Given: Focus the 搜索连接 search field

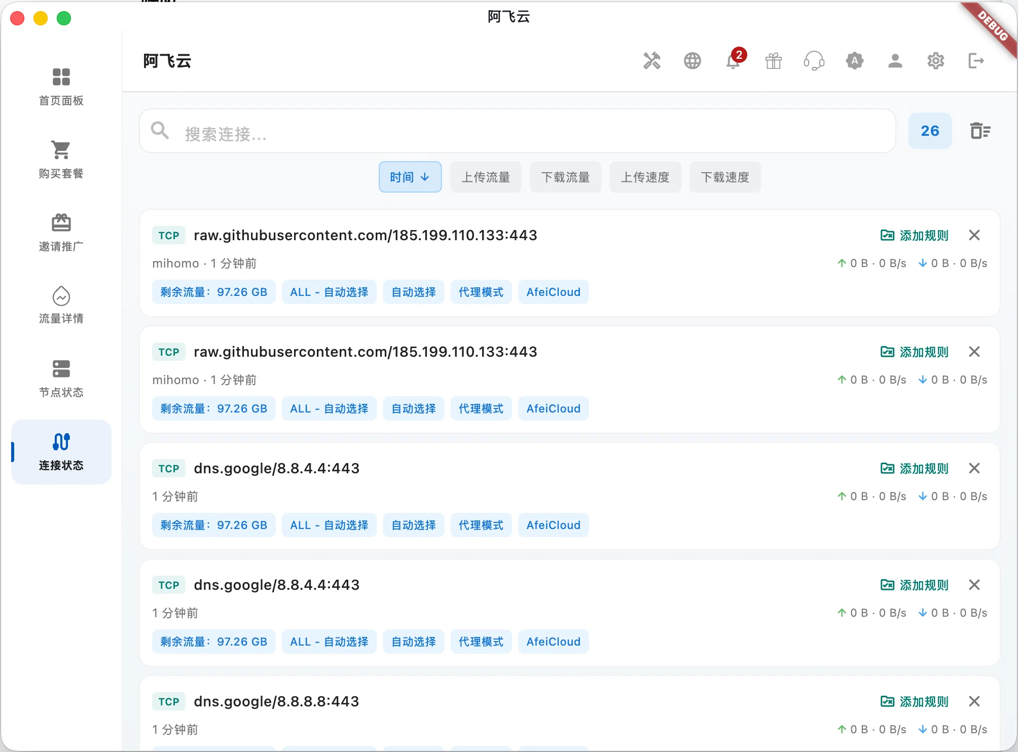Looking at the screenshot, I should (518, 131).
